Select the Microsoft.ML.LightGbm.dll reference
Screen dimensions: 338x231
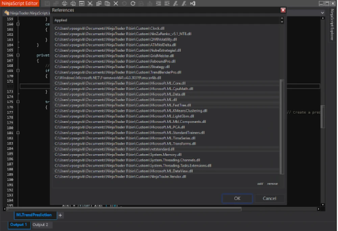point(166,116)
